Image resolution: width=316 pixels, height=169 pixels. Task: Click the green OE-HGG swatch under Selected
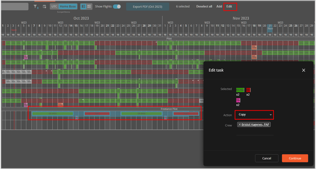point(240,90)
